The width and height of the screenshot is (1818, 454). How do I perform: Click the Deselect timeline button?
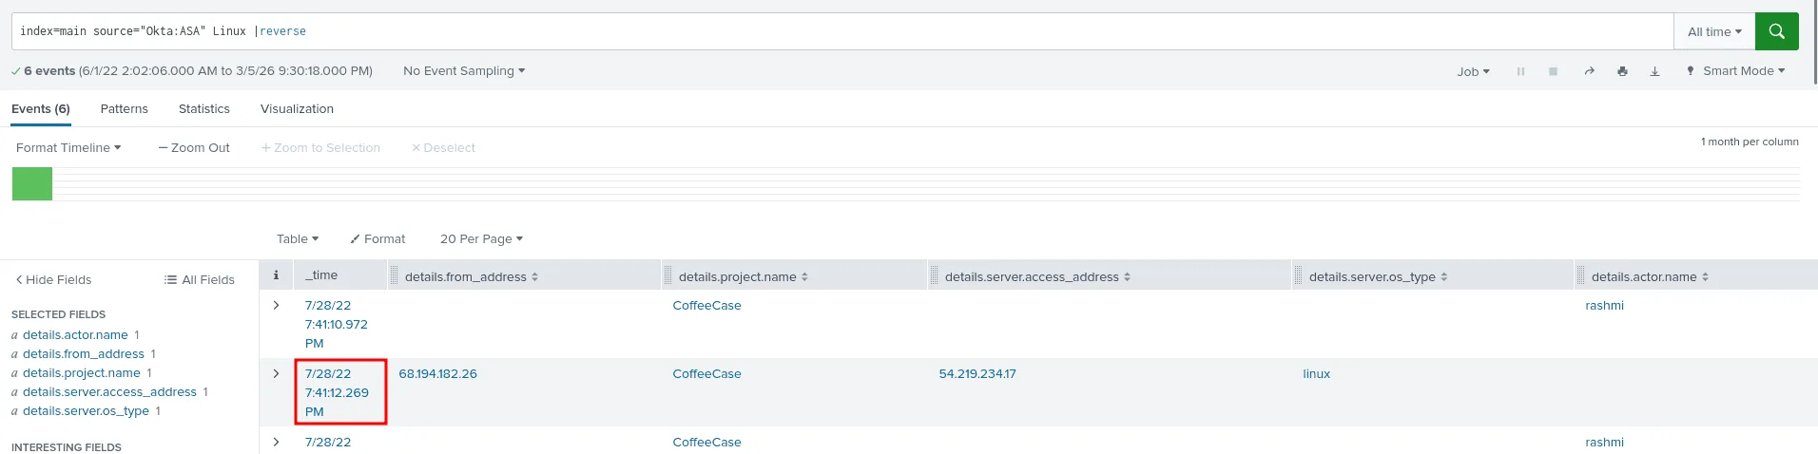(x=443, y=147)
